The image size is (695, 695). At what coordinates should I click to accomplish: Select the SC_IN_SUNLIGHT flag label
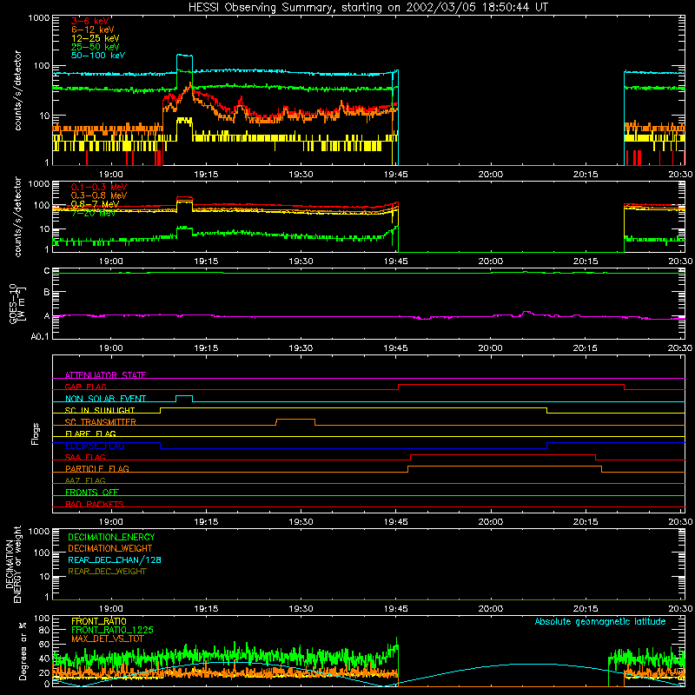(100, 410)
